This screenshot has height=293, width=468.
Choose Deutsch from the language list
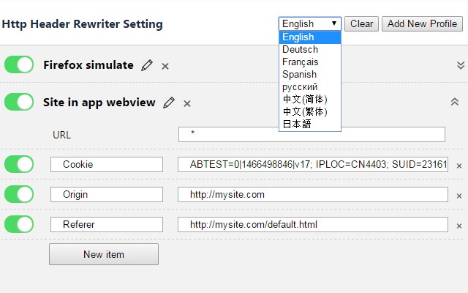pos(310,49)
